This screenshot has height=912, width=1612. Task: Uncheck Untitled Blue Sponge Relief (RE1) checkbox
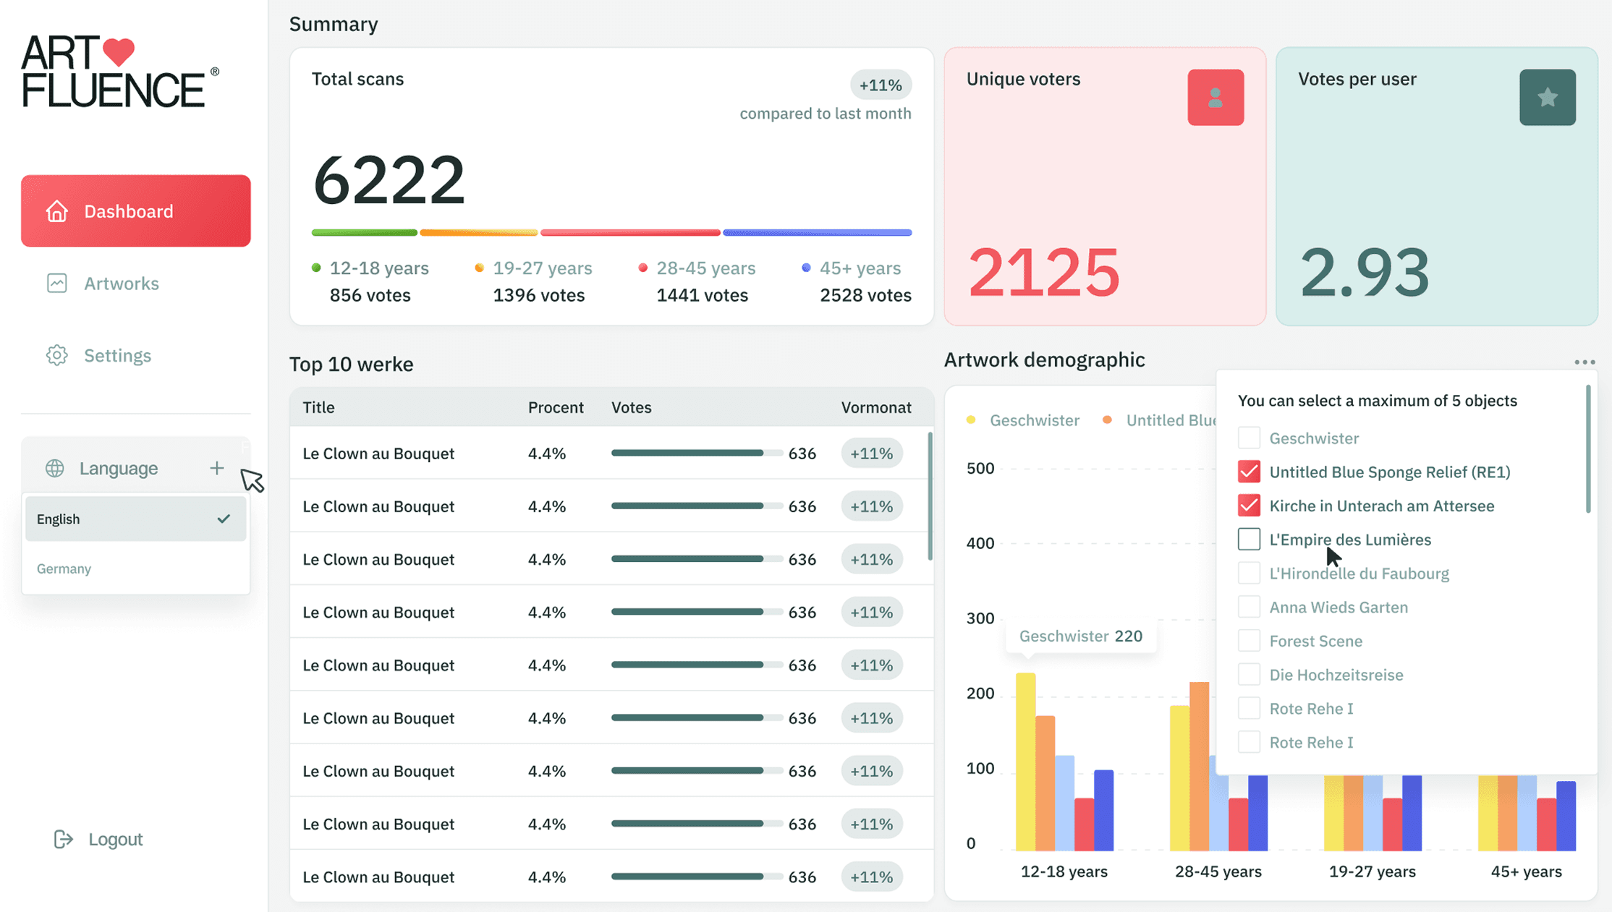click(1249, 472)
